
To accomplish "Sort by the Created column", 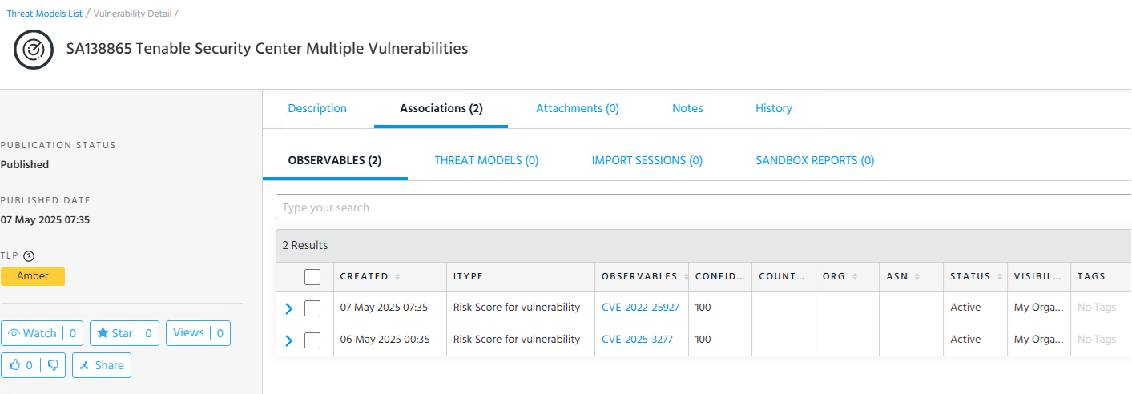I will tap(397, 277).
